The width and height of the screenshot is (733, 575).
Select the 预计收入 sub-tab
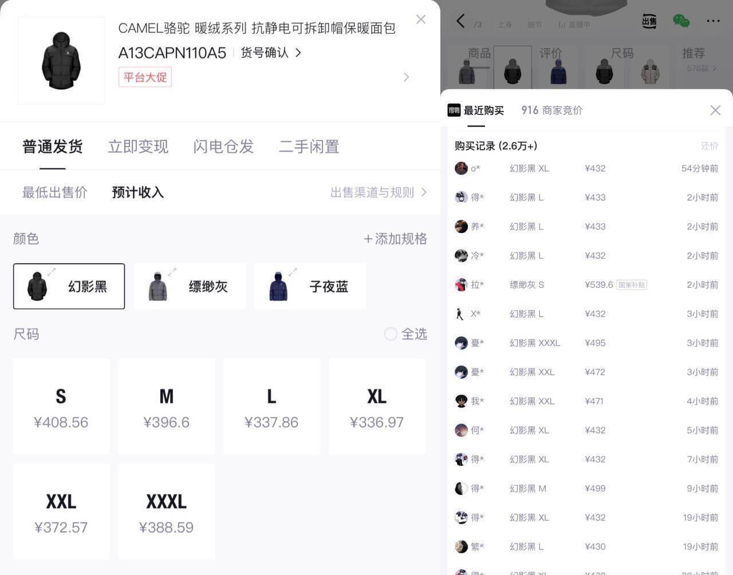point(138,192)
